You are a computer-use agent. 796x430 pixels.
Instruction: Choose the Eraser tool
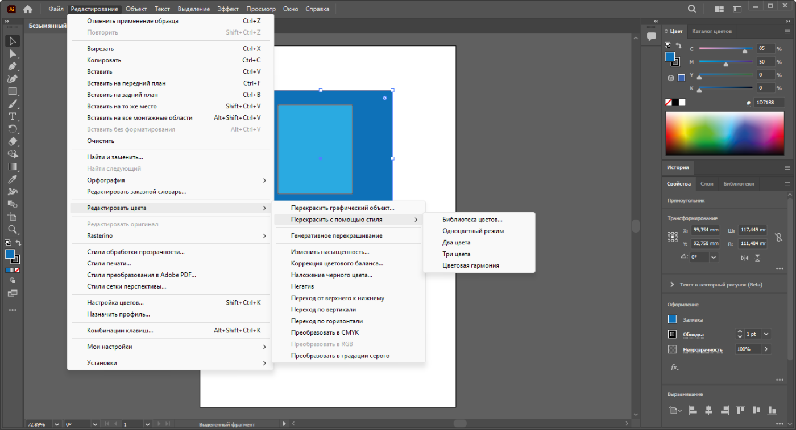[13, 141]
